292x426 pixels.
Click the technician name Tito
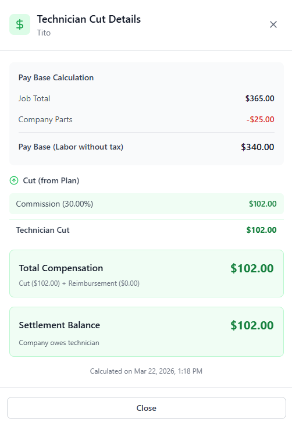[x=44, y=33]
